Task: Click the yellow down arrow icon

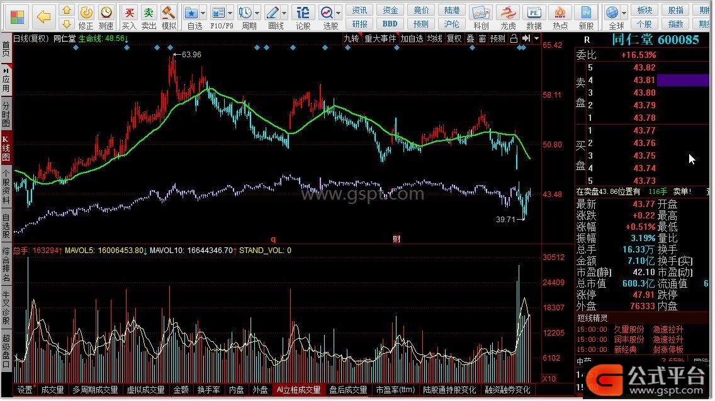Action: pos(67,24)
